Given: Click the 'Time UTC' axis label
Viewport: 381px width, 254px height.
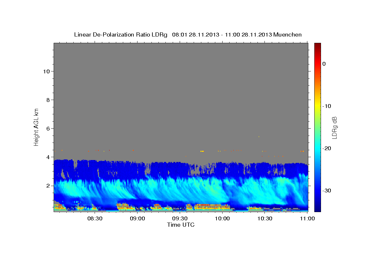Looking at the screenshot, I should click(181, 225).
